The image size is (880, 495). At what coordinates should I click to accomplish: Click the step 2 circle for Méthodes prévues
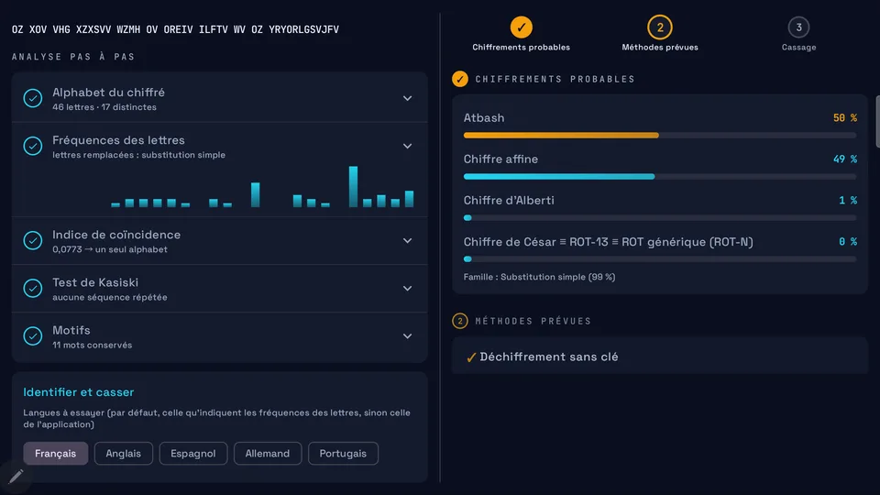(659, 27)
